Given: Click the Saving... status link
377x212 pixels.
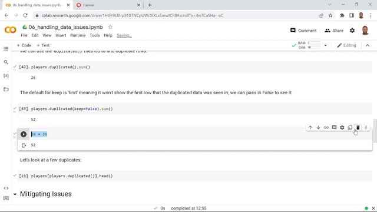Looking at the screenshot, I should click(124, 35).
